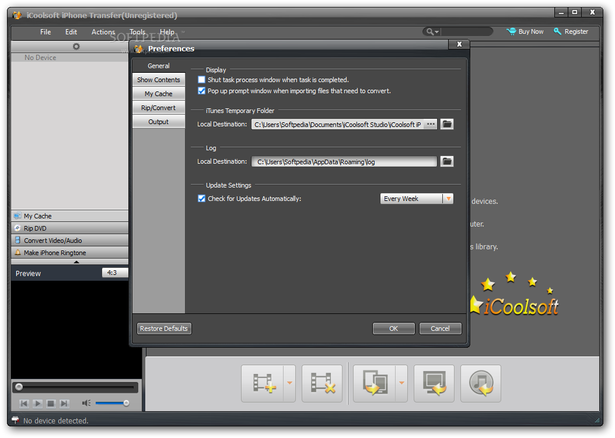Screen dimensions: 615x438
Task: Open the Every Week update frequency dropdown
Action: [x=417, y=199]
